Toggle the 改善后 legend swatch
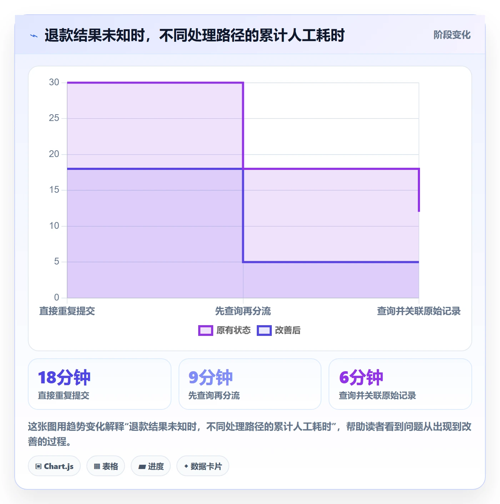 (x=264, y=331)
